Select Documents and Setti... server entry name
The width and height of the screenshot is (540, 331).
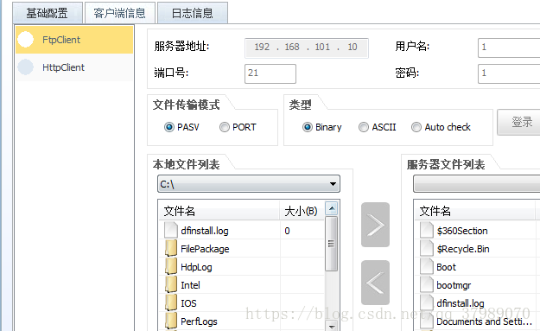[x=485, y=321]
